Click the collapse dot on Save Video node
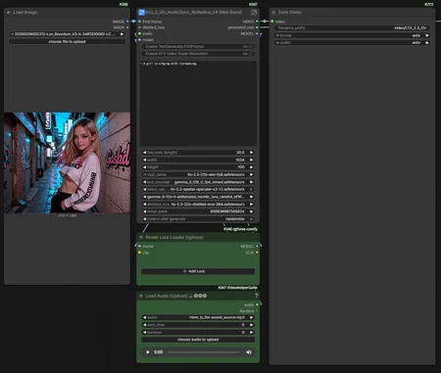This screenshot has width=441, height=373. point(273,13)
